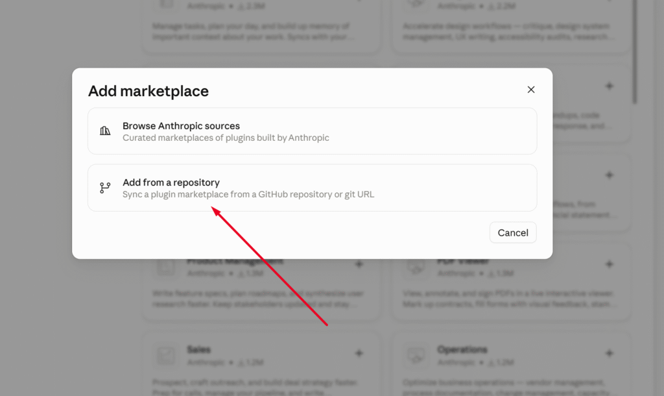
Task: Open the Browse Anthropic sources option
Action: (x=312, y=131)
